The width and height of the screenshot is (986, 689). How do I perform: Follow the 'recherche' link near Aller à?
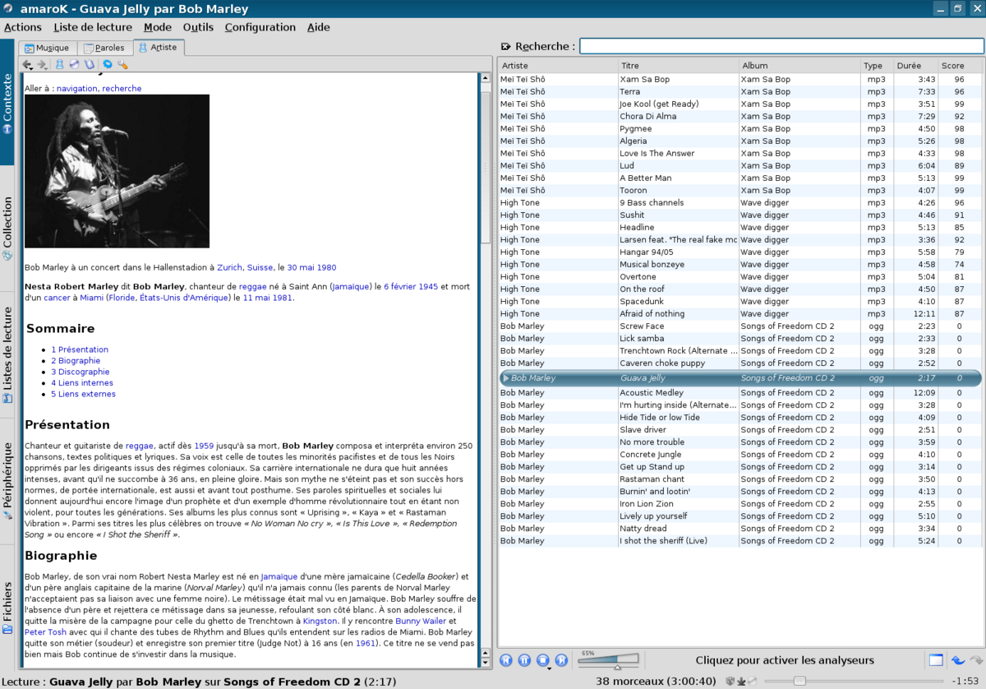(x=122, y=89)
